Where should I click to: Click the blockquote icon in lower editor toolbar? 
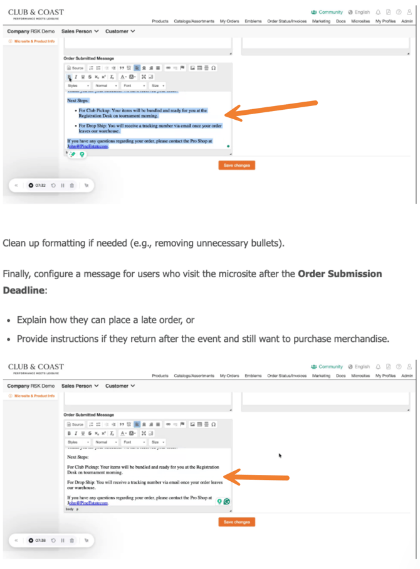122,424
